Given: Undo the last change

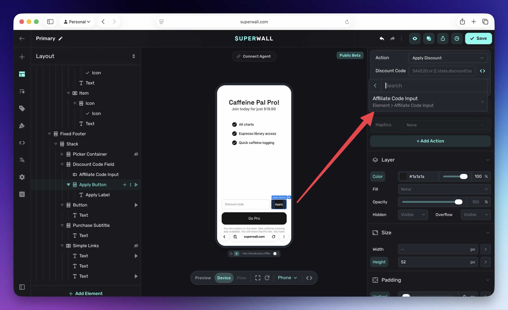Looking at the screenshot, I should (x=382, y=39).
